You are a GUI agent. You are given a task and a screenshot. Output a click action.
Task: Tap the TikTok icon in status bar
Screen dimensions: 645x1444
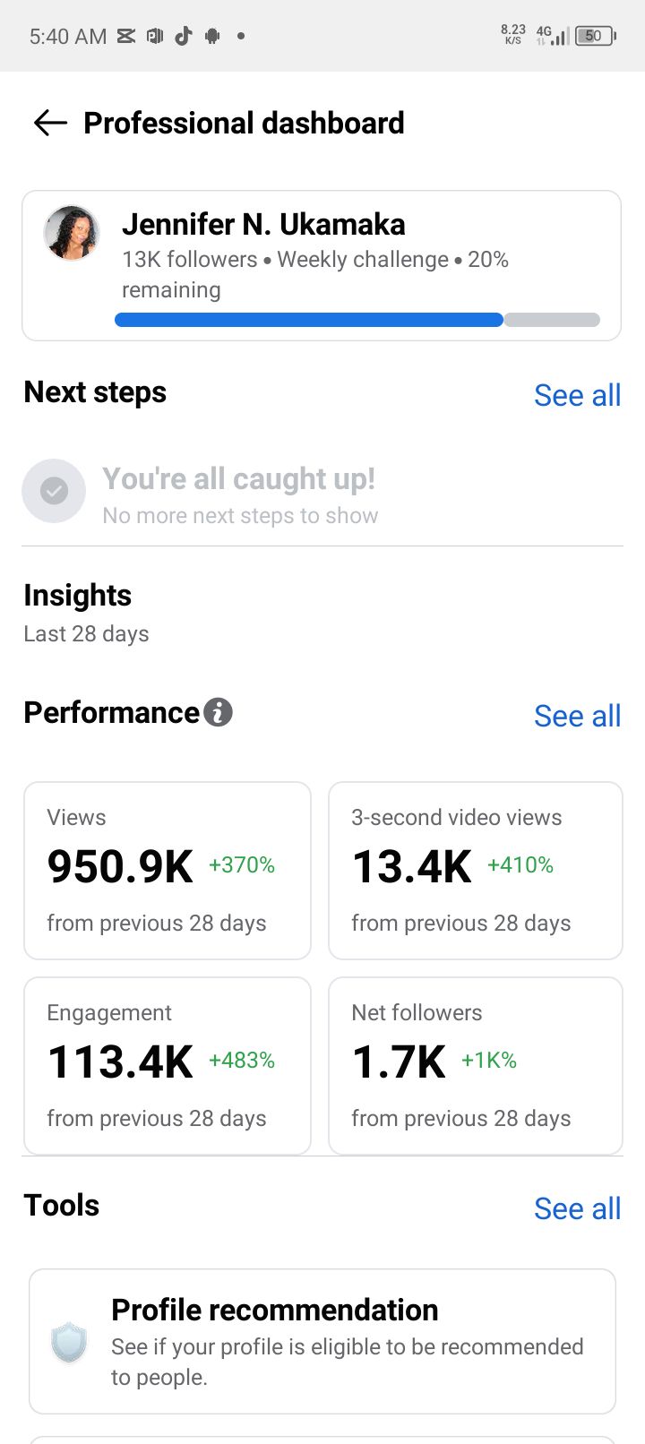pos(184,36)
